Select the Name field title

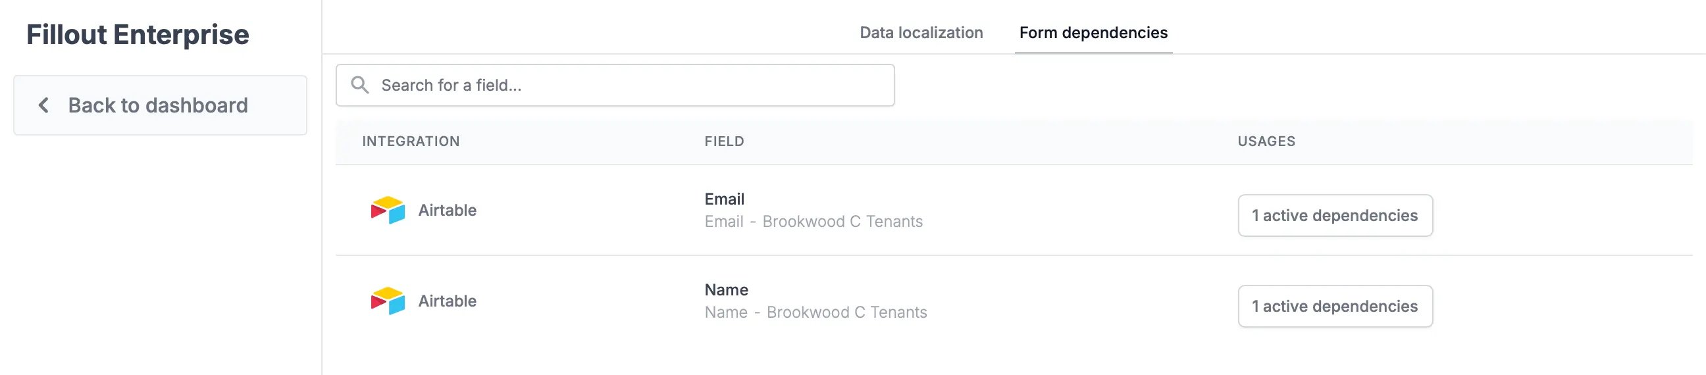[x=727, y=289]
